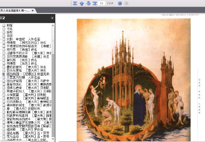
Task: Open 贤明与虚荣 [意大利] 贝利尼 entry
Action: (x=28, y=88)
